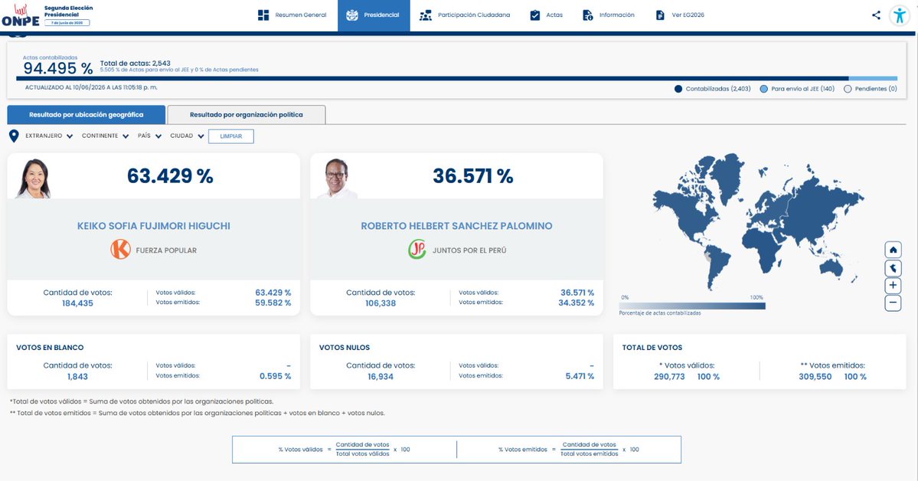Viewport: 918px width, 481px height.
Task: Switch to Resultado por ubicación geográfica tab
Action: (x=86, y=115)
